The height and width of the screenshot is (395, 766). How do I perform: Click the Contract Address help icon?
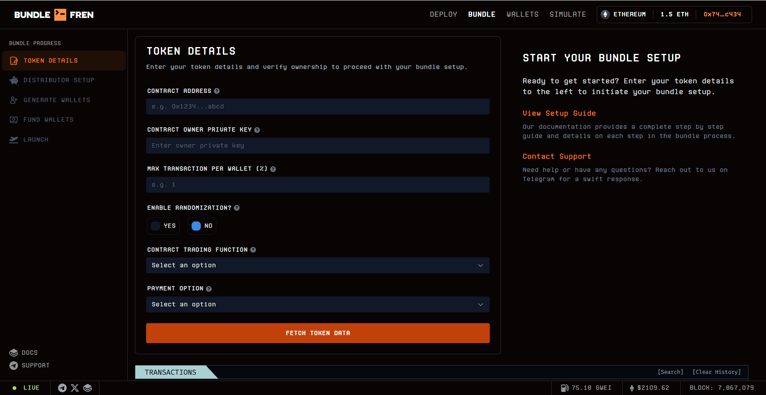(217, 91)
